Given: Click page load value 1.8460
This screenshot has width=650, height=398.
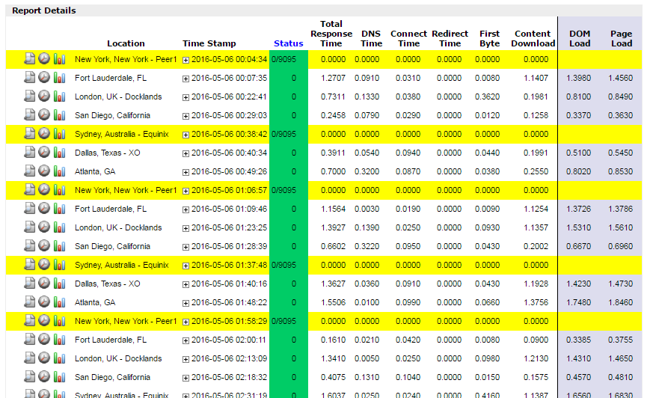Looking at the screenshot, I should pyautogui.click(x=621, y=302).
